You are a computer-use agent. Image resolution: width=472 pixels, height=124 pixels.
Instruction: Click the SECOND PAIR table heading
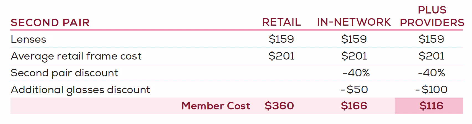click(x=50, y=23)
